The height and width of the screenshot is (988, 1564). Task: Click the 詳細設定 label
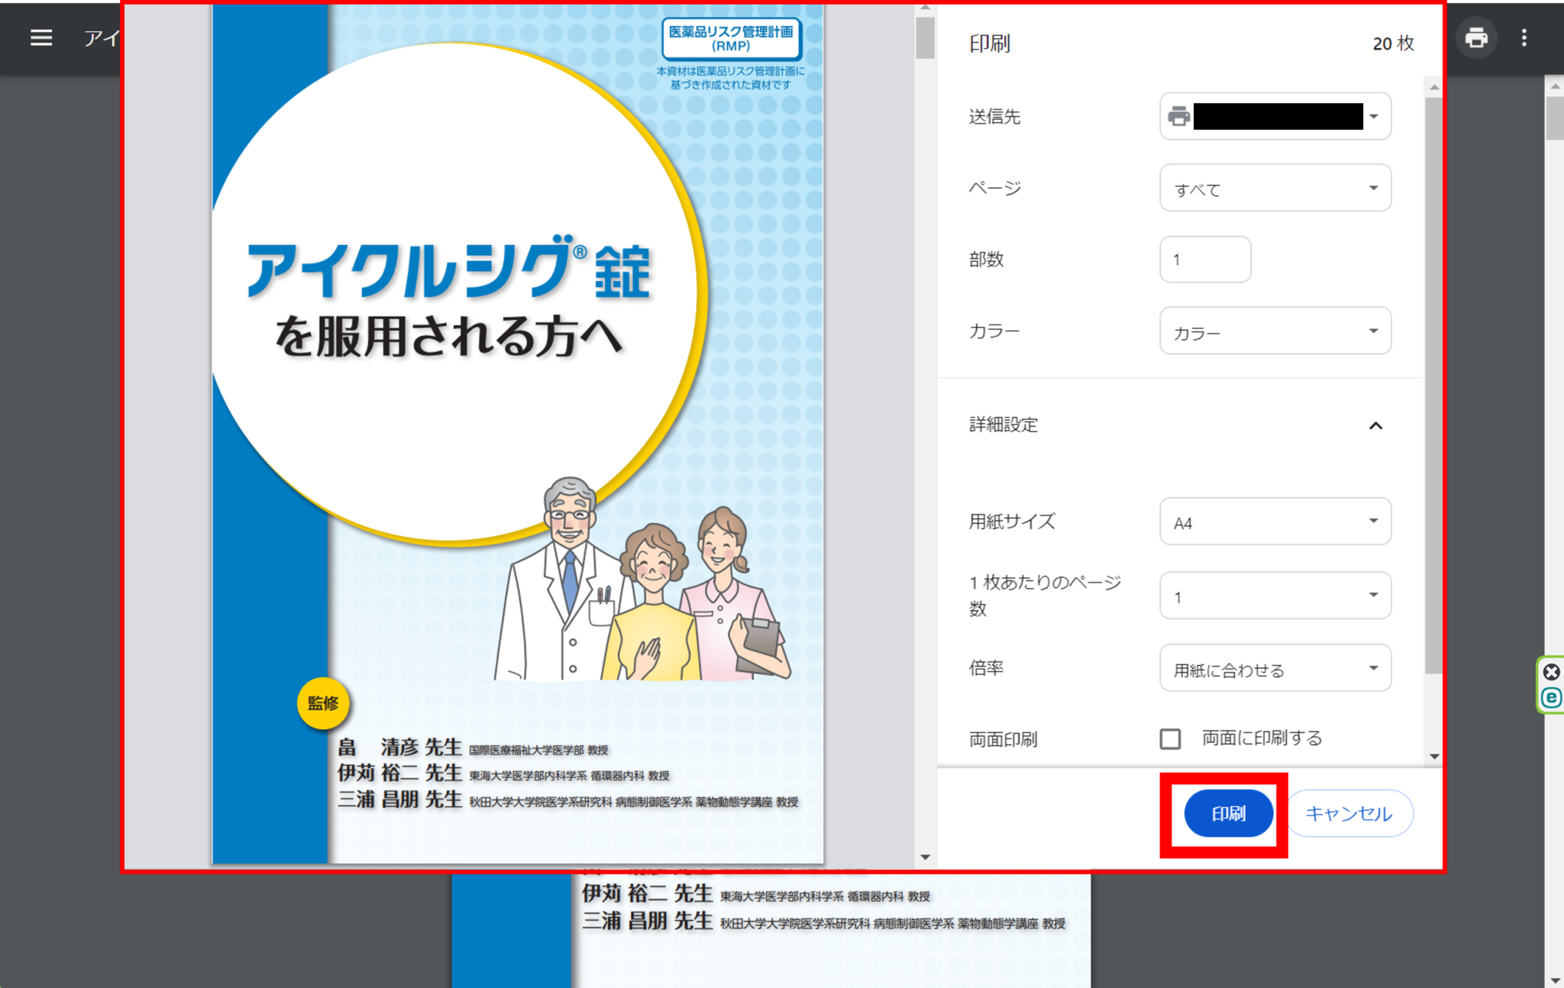(x=1003, y=425)
